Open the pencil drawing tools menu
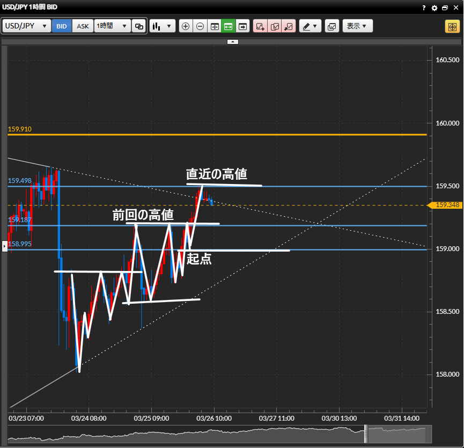 click(310, 26)
